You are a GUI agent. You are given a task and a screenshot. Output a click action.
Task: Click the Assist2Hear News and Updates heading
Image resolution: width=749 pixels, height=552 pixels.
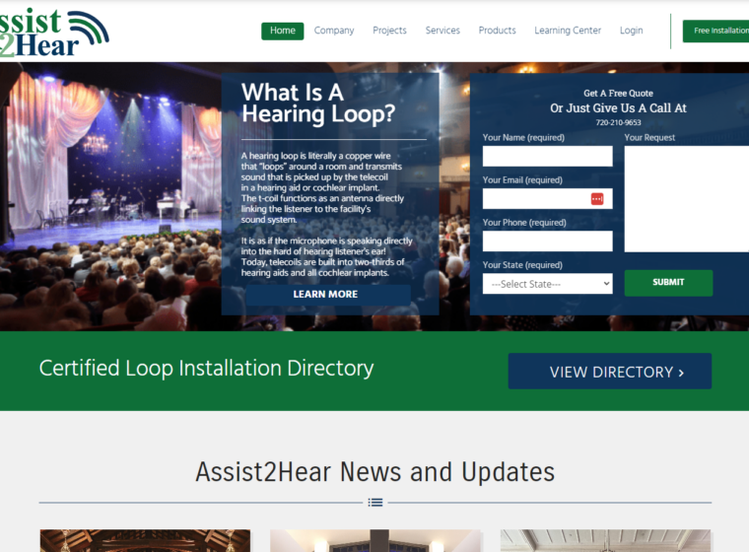pos(374,472)
